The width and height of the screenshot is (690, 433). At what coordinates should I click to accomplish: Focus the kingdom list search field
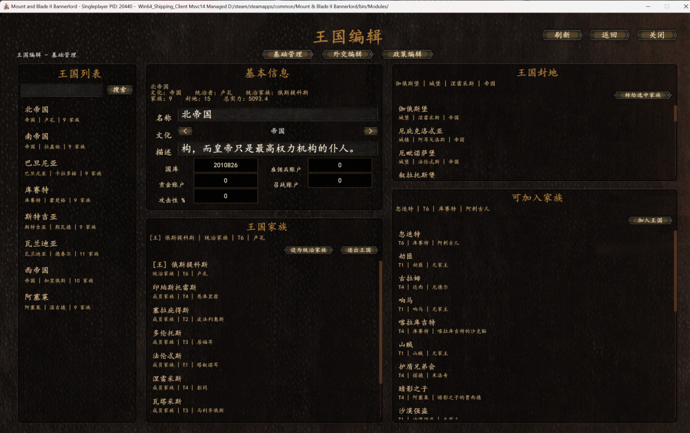(x=61, y=90)
